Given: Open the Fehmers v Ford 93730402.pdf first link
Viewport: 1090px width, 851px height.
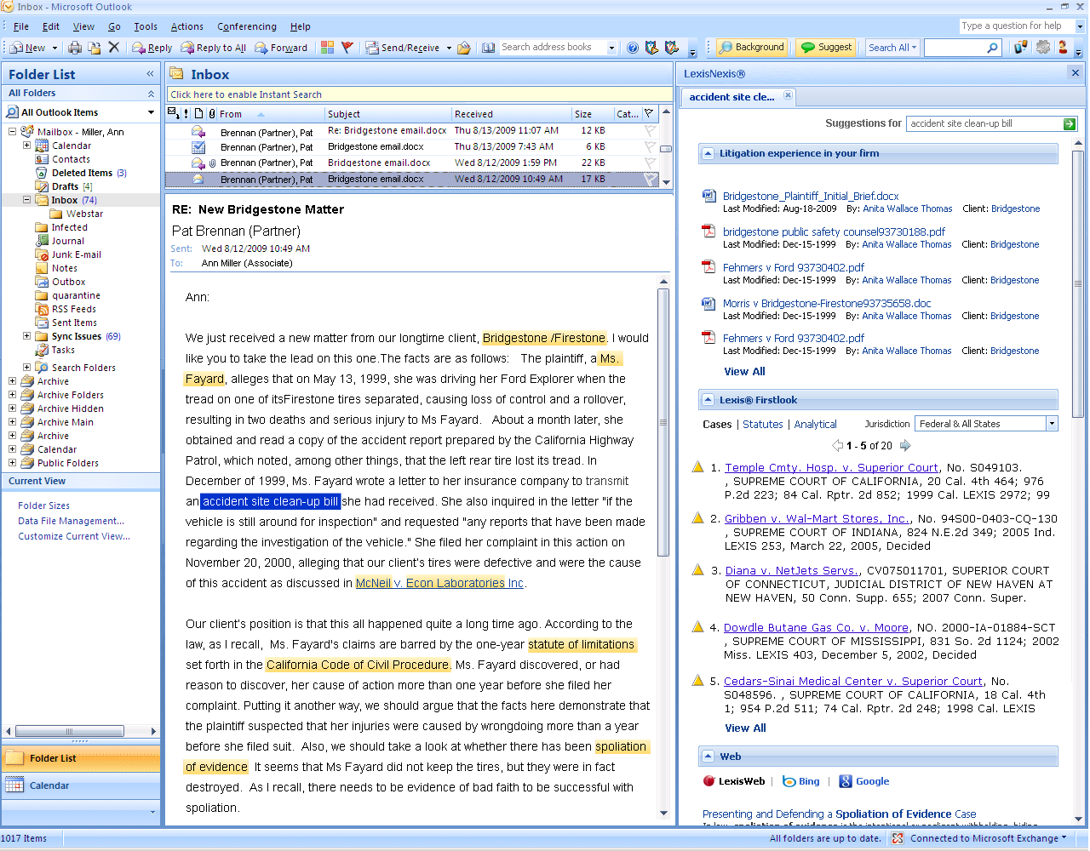Looking at the screenshot, I should pyautogui.click(x=793, y=267).
